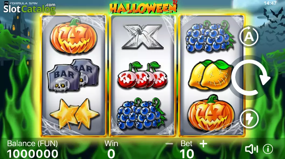This screenshot has height=159, width=285.
Task: Click the BAR tombstones symbol
Action: 73,75
